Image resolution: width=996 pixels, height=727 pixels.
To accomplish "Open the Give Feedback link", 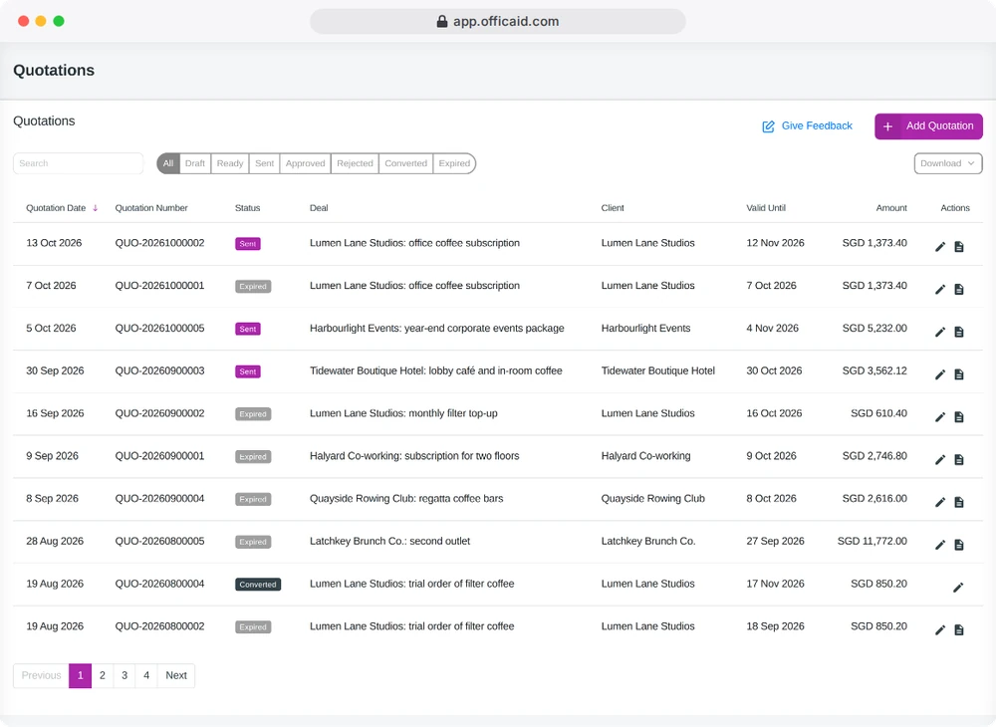I will pos(808,126).
